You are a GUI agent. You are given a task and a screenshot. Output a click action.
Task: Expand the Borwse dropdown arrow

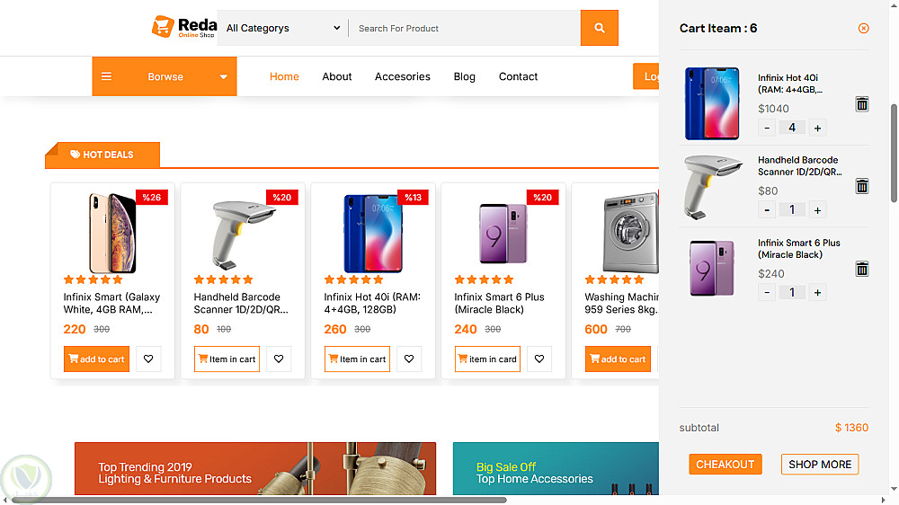(224, 77)
